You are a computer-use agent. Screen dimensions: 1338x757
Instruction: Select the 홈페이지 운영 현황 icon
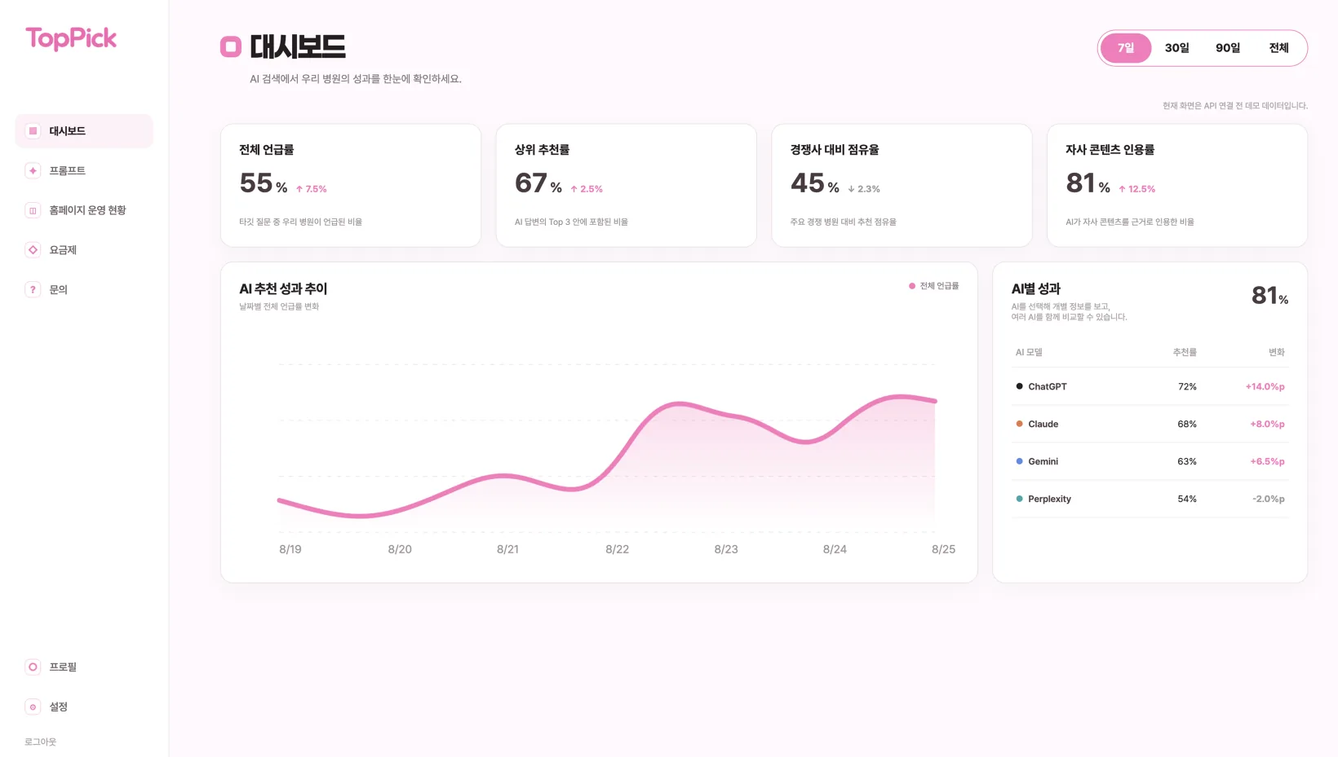[x=33, y=210]
